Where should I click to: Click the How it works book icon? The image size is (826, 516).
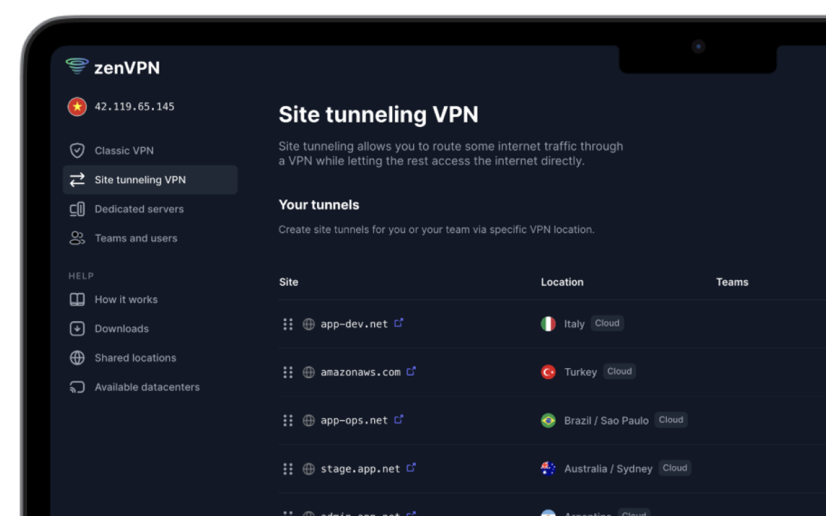[77, 300]
